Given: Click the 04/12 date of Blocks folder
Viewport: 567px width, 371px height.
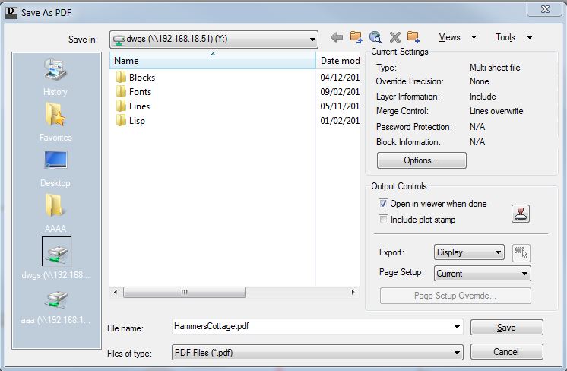Looking at the screenshot, I should pyautogui.click(x=340, y=78).
